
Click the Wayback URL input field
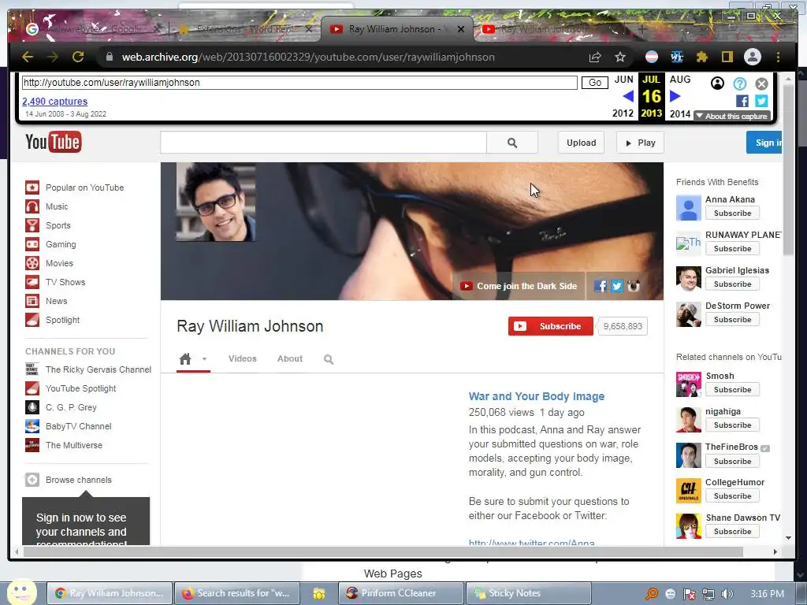tap(299, 83)
